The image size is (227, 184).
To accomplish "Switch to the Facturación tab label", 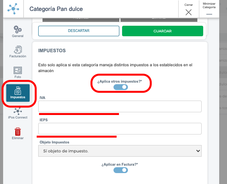I will 18,56.
